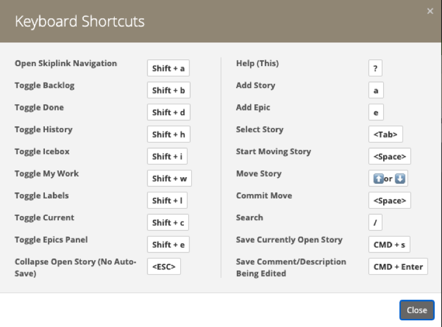Click the Close button

416,310
